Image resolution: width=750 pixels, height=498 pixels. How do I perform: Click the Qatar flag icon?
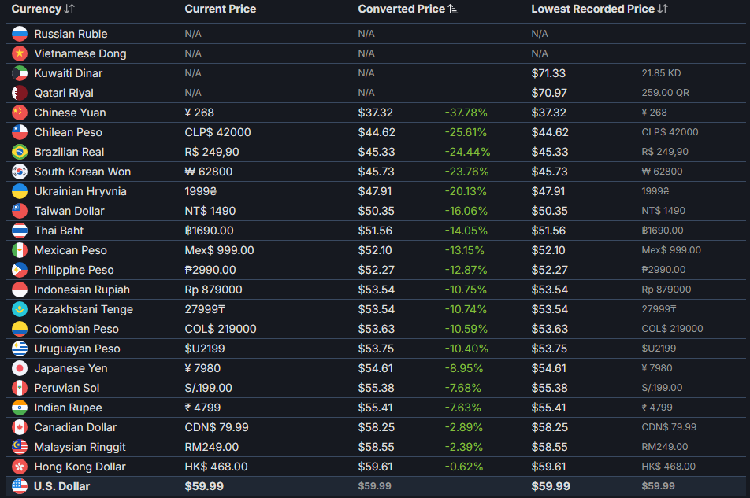pos(20,93)
